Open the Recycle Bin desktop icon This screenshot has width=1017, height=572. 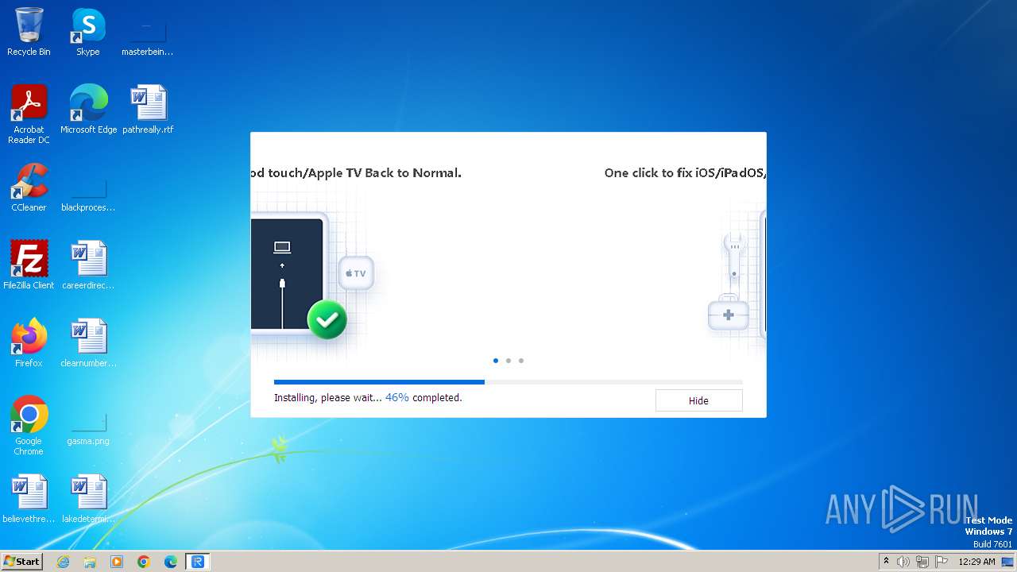(x=29, y=32)
